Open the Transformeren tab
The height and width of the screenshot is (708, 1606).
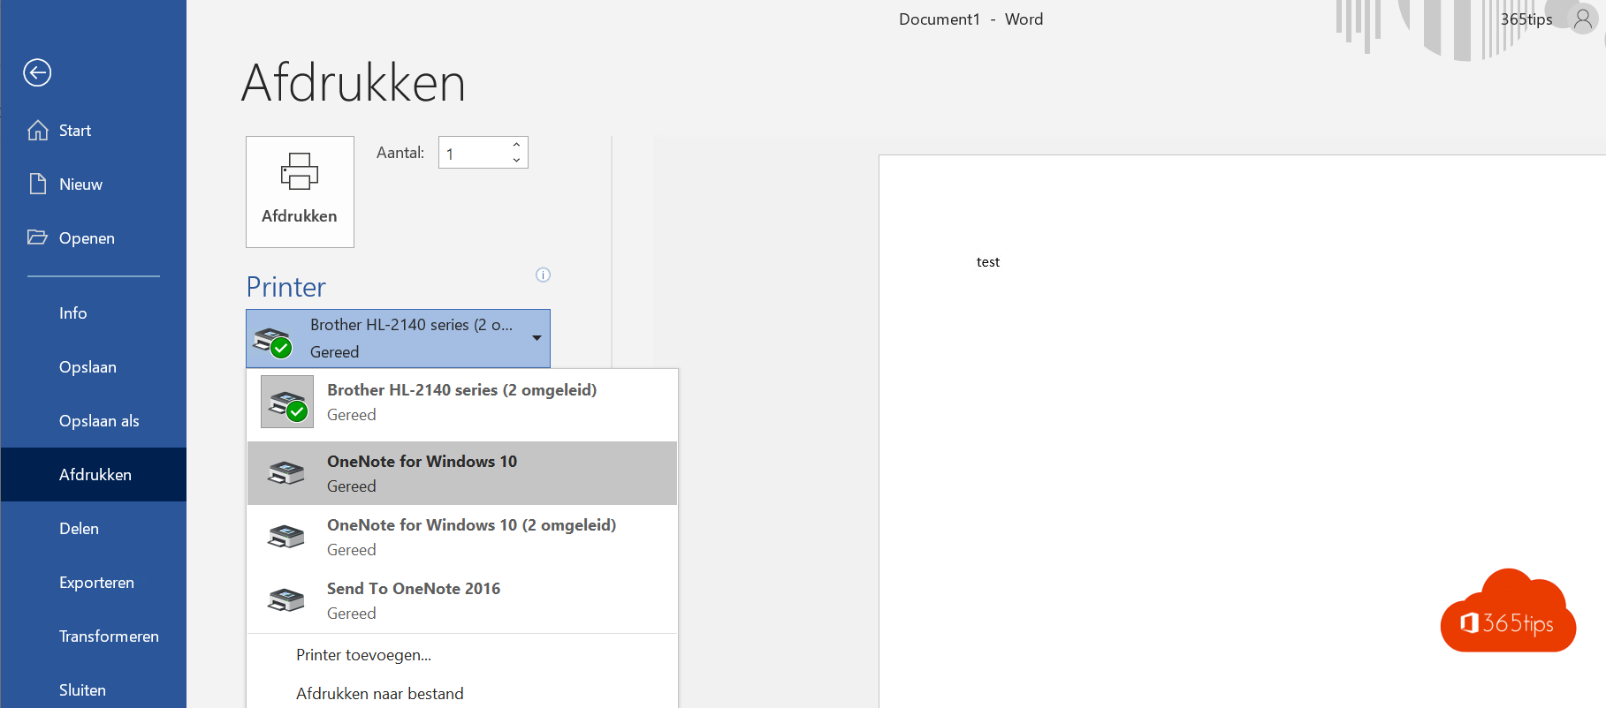[x=94, y=636]
